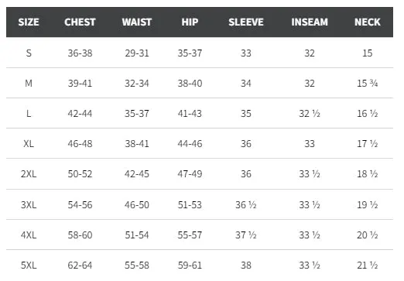Click the CHEST column header
Screen dimensions: 404x281
coord(80,22)
